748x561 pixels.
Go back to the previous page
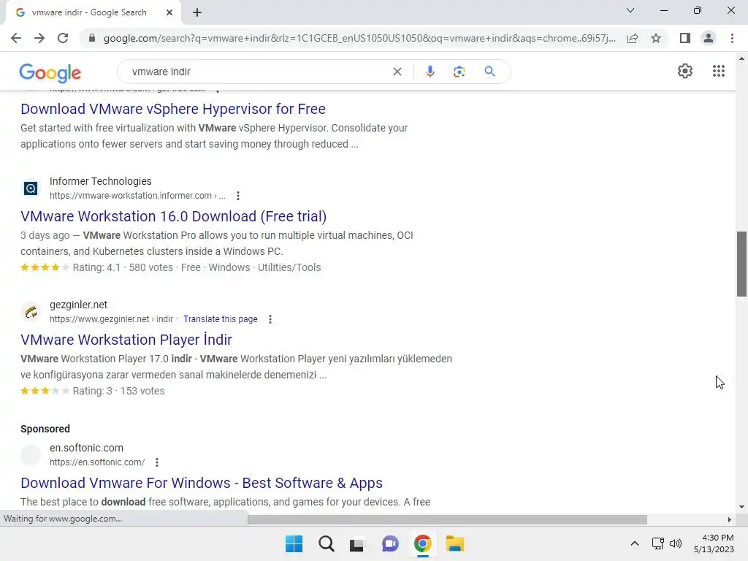pos(16,38)
